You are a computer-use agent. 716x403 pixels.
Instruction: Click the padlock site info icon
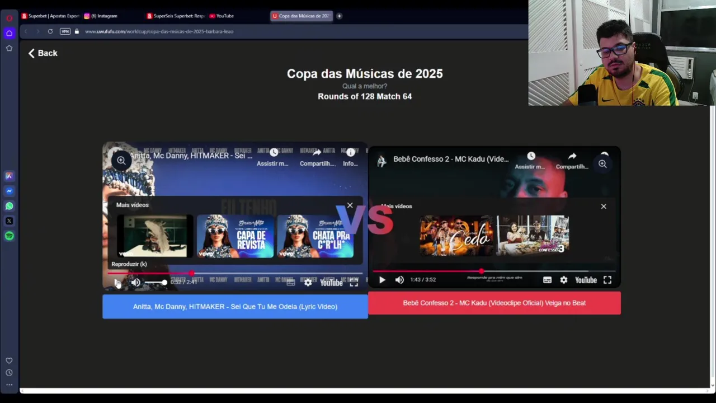tap(77, 31)
